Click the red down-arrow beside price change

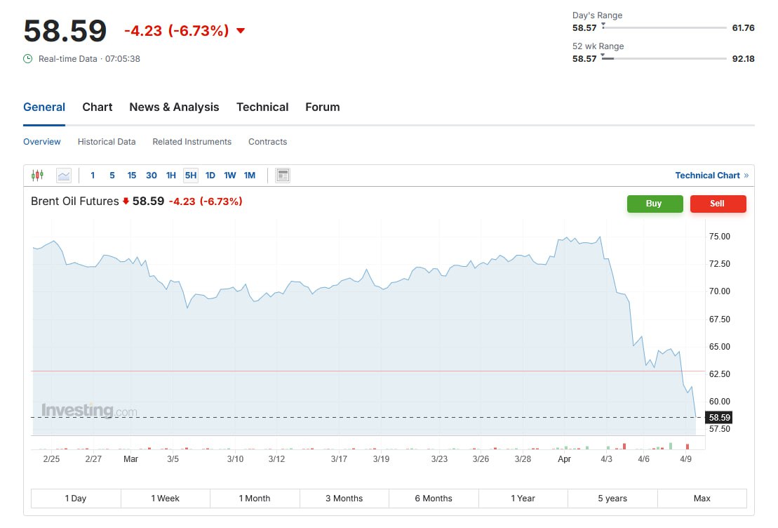[241, 31]
